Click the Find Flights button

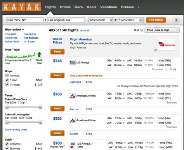pyautogui.click(x=156, y=20)
